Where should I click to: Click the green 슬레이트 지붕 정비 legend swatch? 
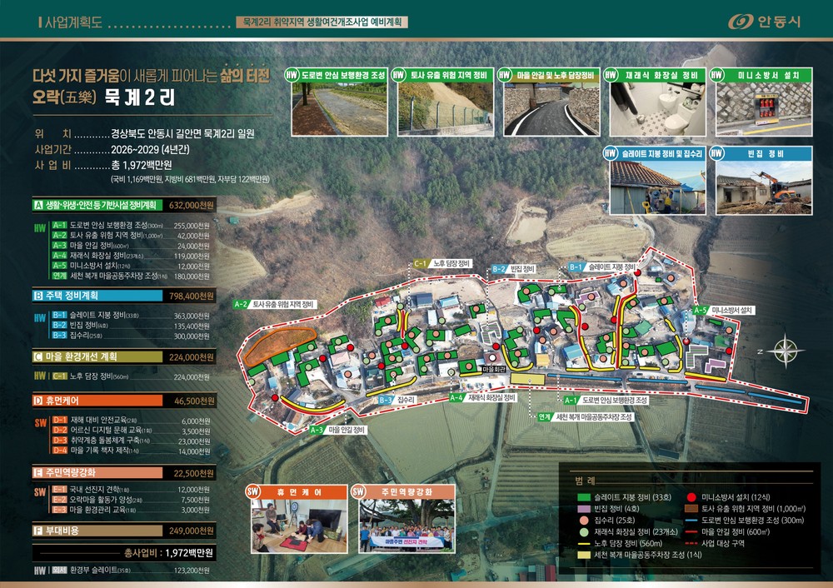(584, 498)
